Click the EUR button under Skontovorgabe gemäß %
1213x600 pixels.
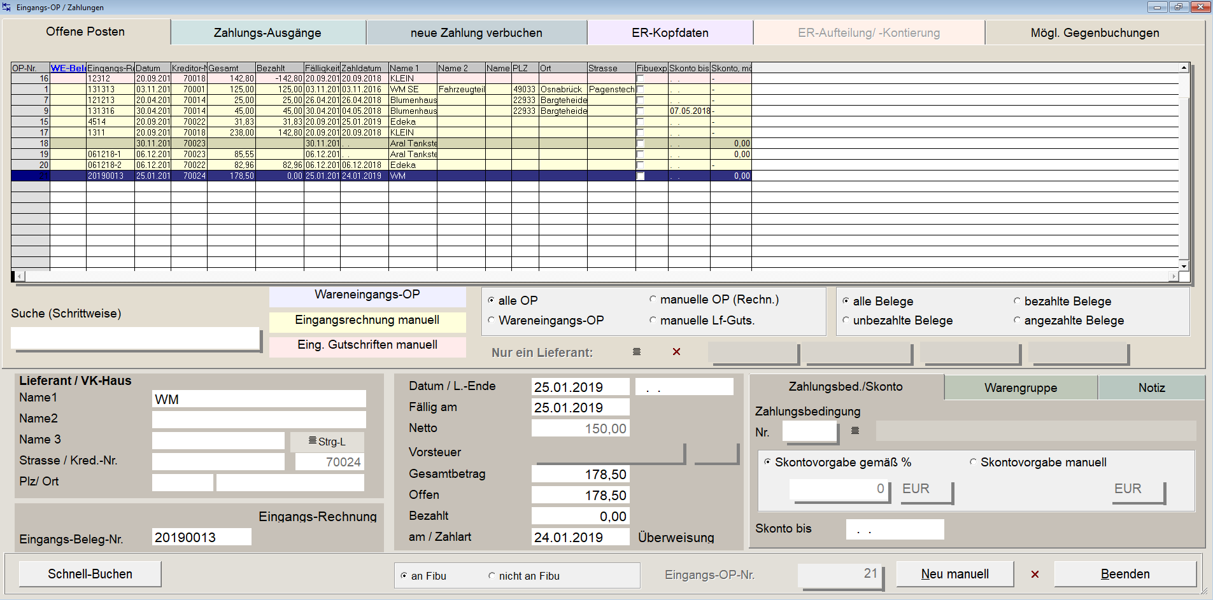[926, 491]
